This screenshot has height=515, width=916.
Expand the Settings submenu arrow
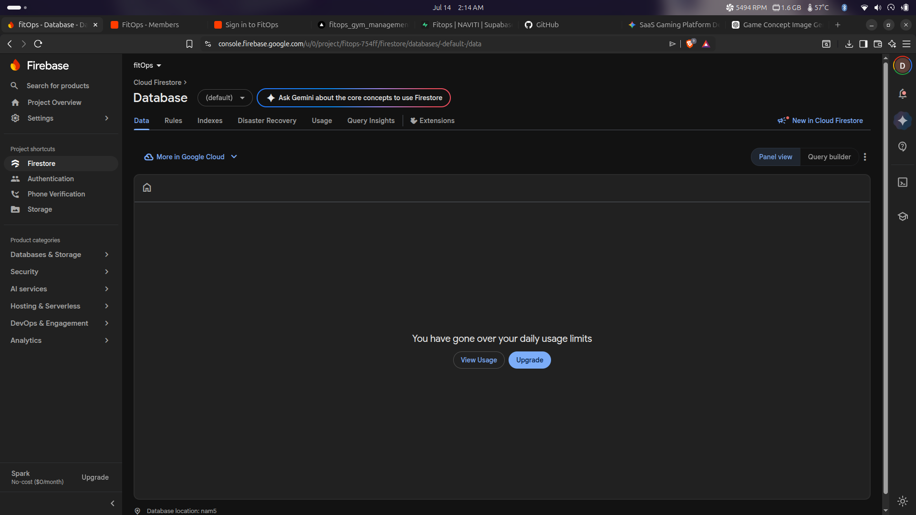pos(106,118)
